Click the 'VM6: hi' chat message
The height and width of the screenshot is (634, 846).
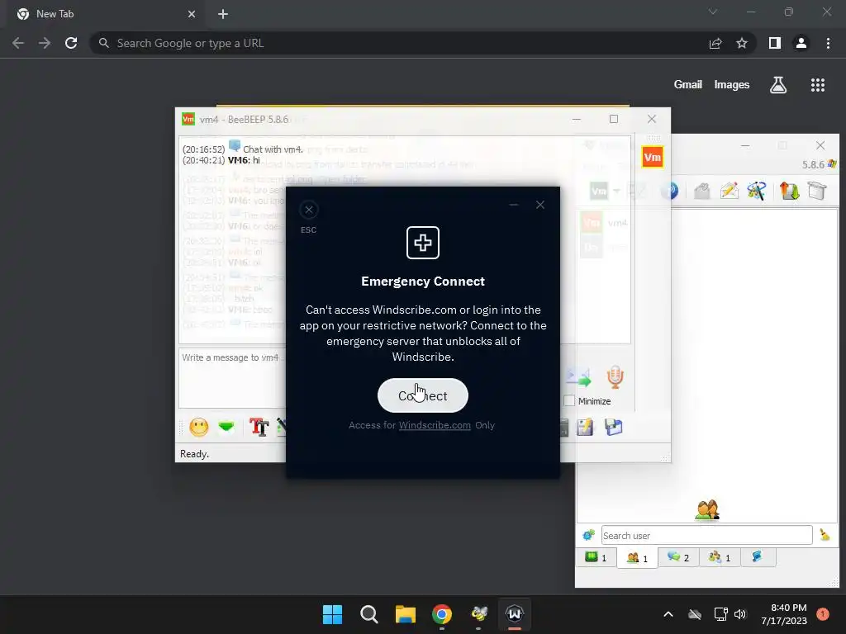[244, 160]
